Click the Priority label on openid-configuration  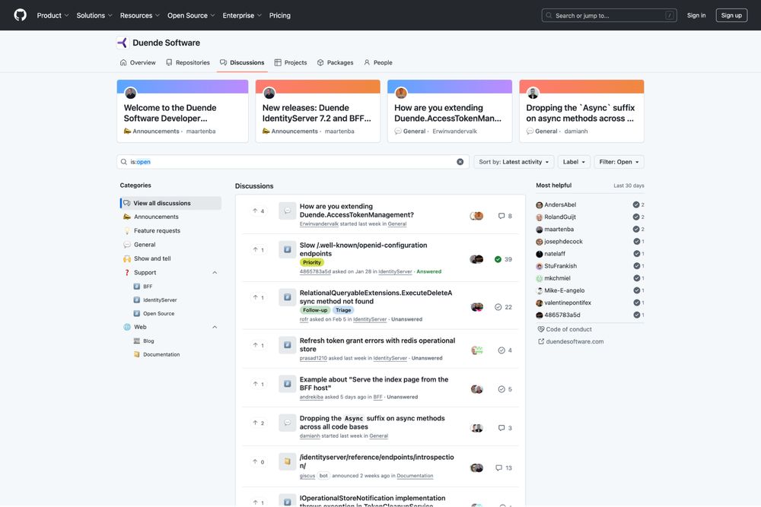point(311,262)
